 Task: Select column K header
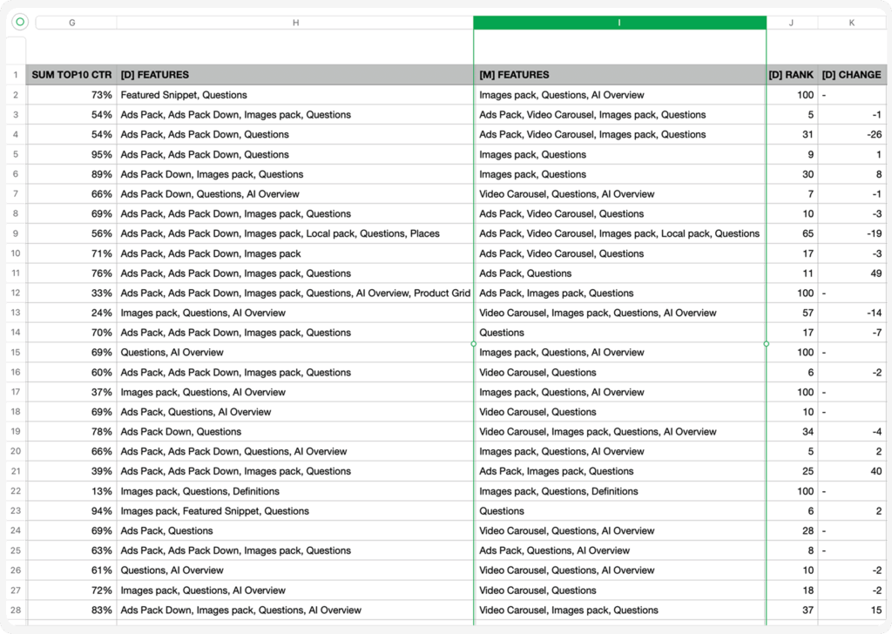coord(851,23)
